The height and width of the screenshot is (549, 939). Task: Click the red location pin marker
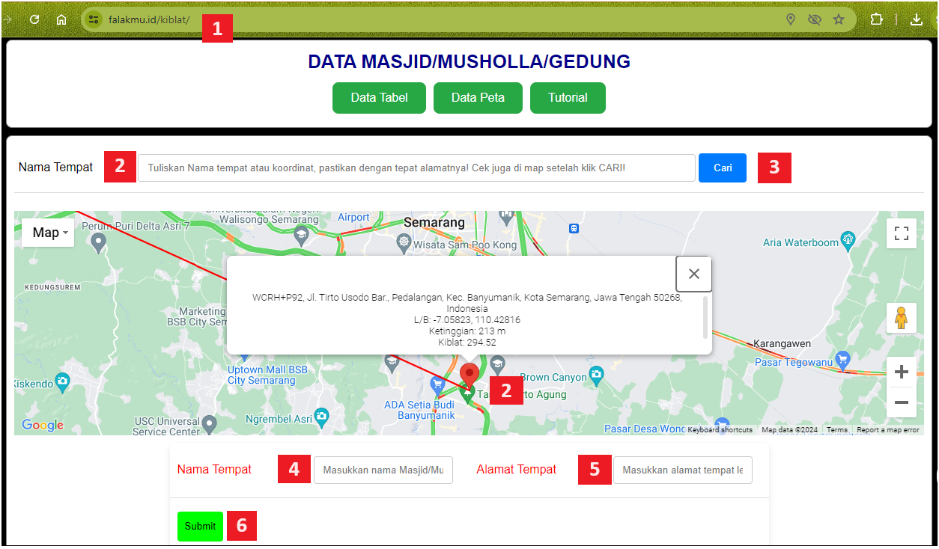pos(469,376)
